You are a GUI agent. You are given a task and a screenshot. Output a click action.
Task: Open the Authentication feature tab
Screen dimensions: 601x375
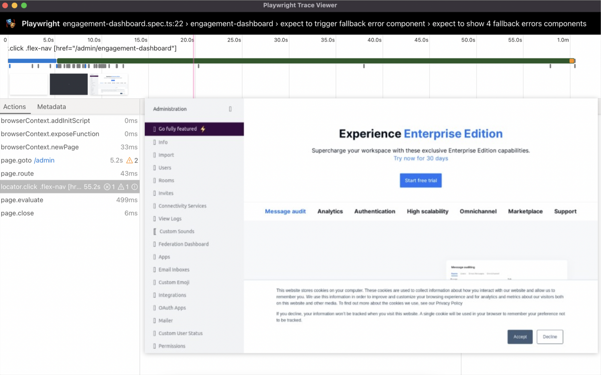click(x=375, y=211)
